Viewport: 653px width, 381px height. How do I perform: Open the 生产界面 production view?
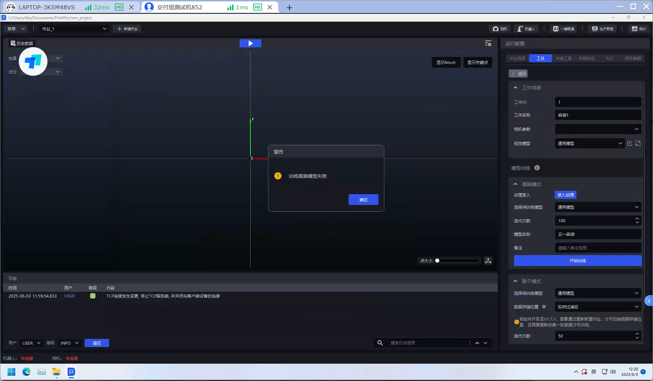602,29
